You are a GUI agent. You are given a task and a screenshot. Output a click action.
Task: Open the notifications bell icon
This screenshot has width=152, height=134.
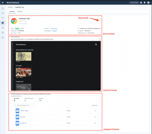coord(145,2)
